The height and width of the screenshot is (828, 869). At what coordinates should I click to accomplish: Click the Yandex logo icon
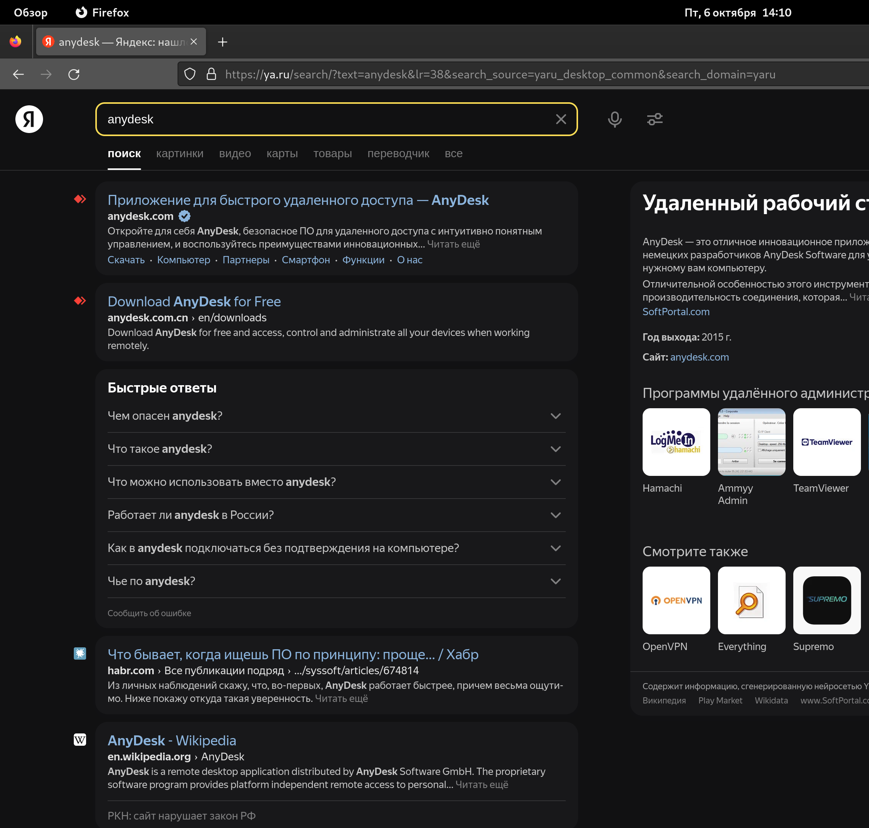coord(29,119)
